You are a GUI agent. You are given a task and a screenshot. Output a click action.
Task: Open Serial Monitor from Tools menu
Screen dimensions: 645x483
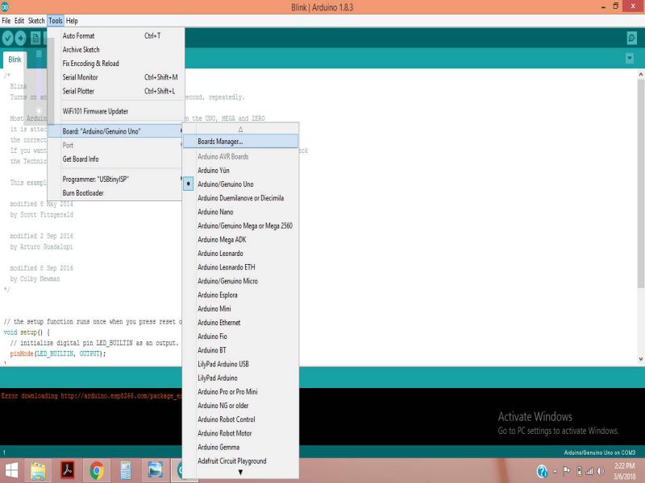(x=115, y=77)
